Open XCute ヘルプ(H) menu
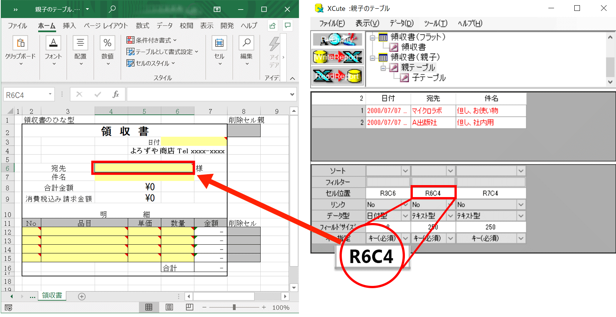Screen dimensions: 616x317 pyautogui.click(x=470, y=23)
